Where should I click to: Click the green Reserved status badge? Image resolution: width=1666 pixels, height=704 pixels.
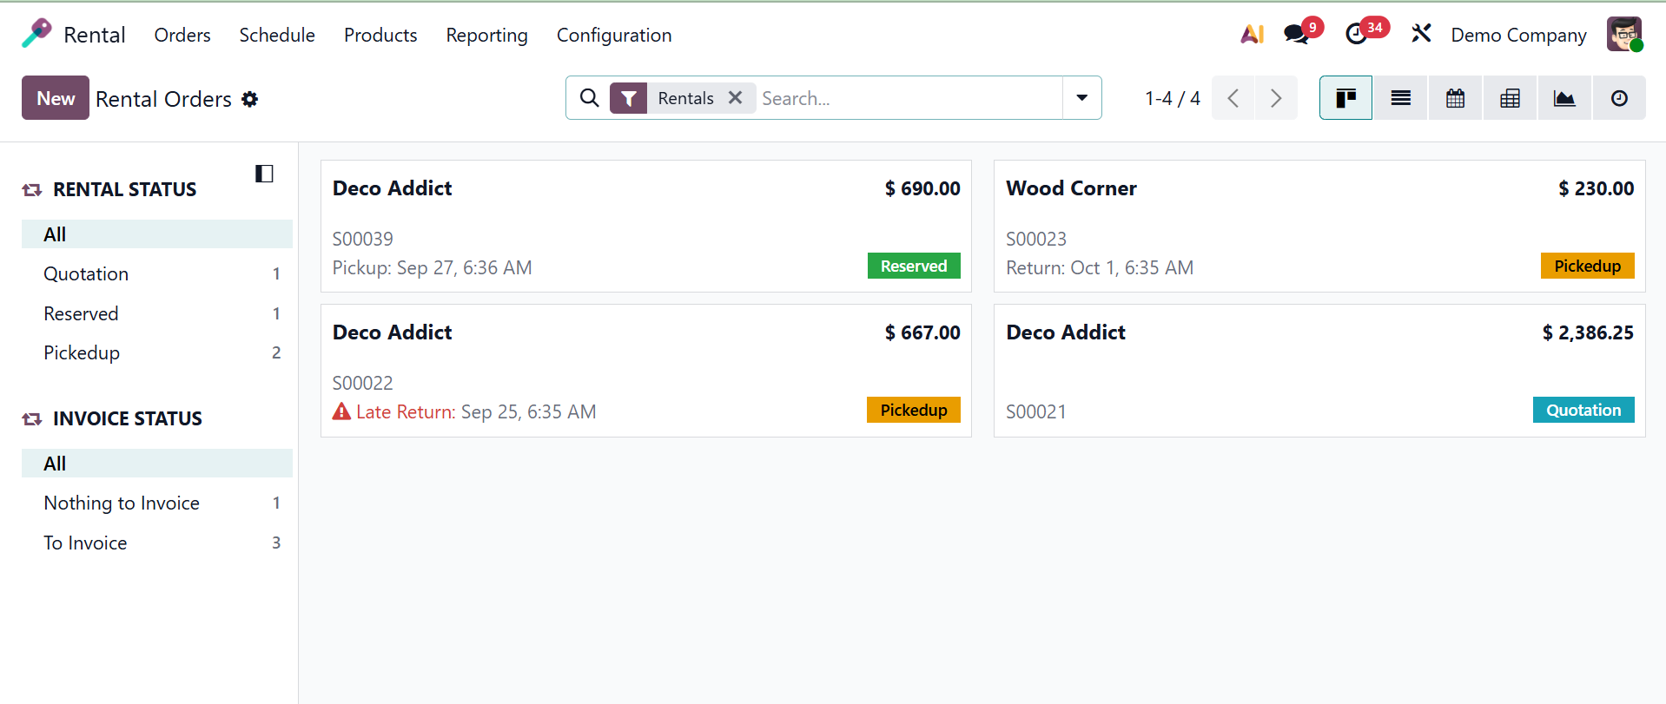[x=913, y=266]
